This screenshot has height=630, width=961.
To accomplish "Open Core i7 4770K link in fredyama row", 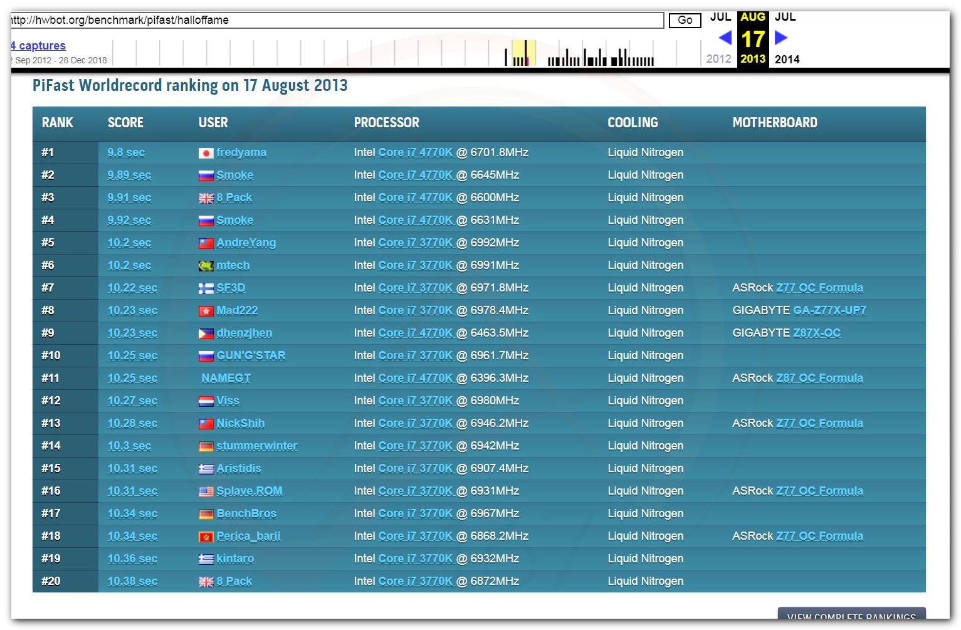I will [x=416, y=152].
